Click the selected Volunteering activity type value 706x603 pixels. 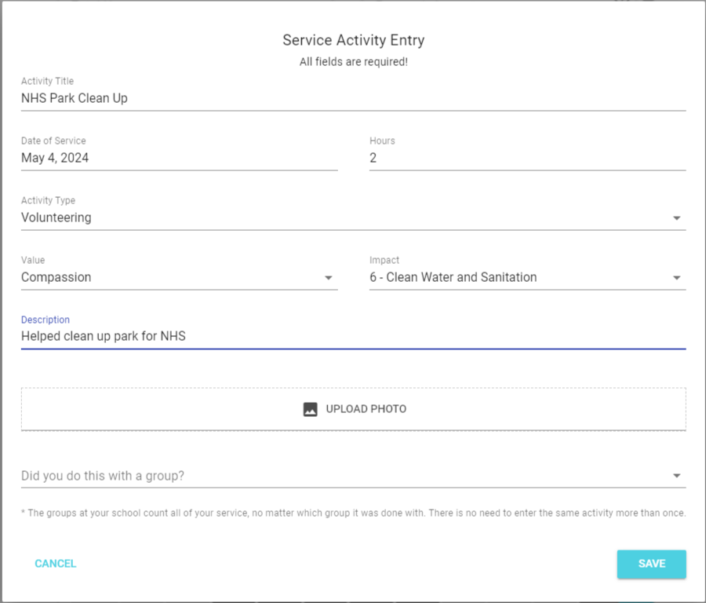[56, 218]
